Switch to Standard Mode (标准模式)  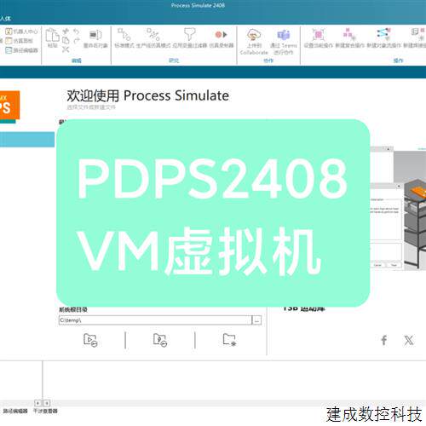click(124, 37)
